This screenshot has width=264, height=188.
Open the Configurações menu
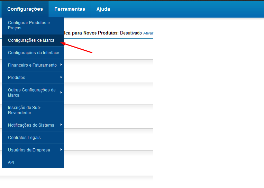pyautogui.click(x=25, y=9)
